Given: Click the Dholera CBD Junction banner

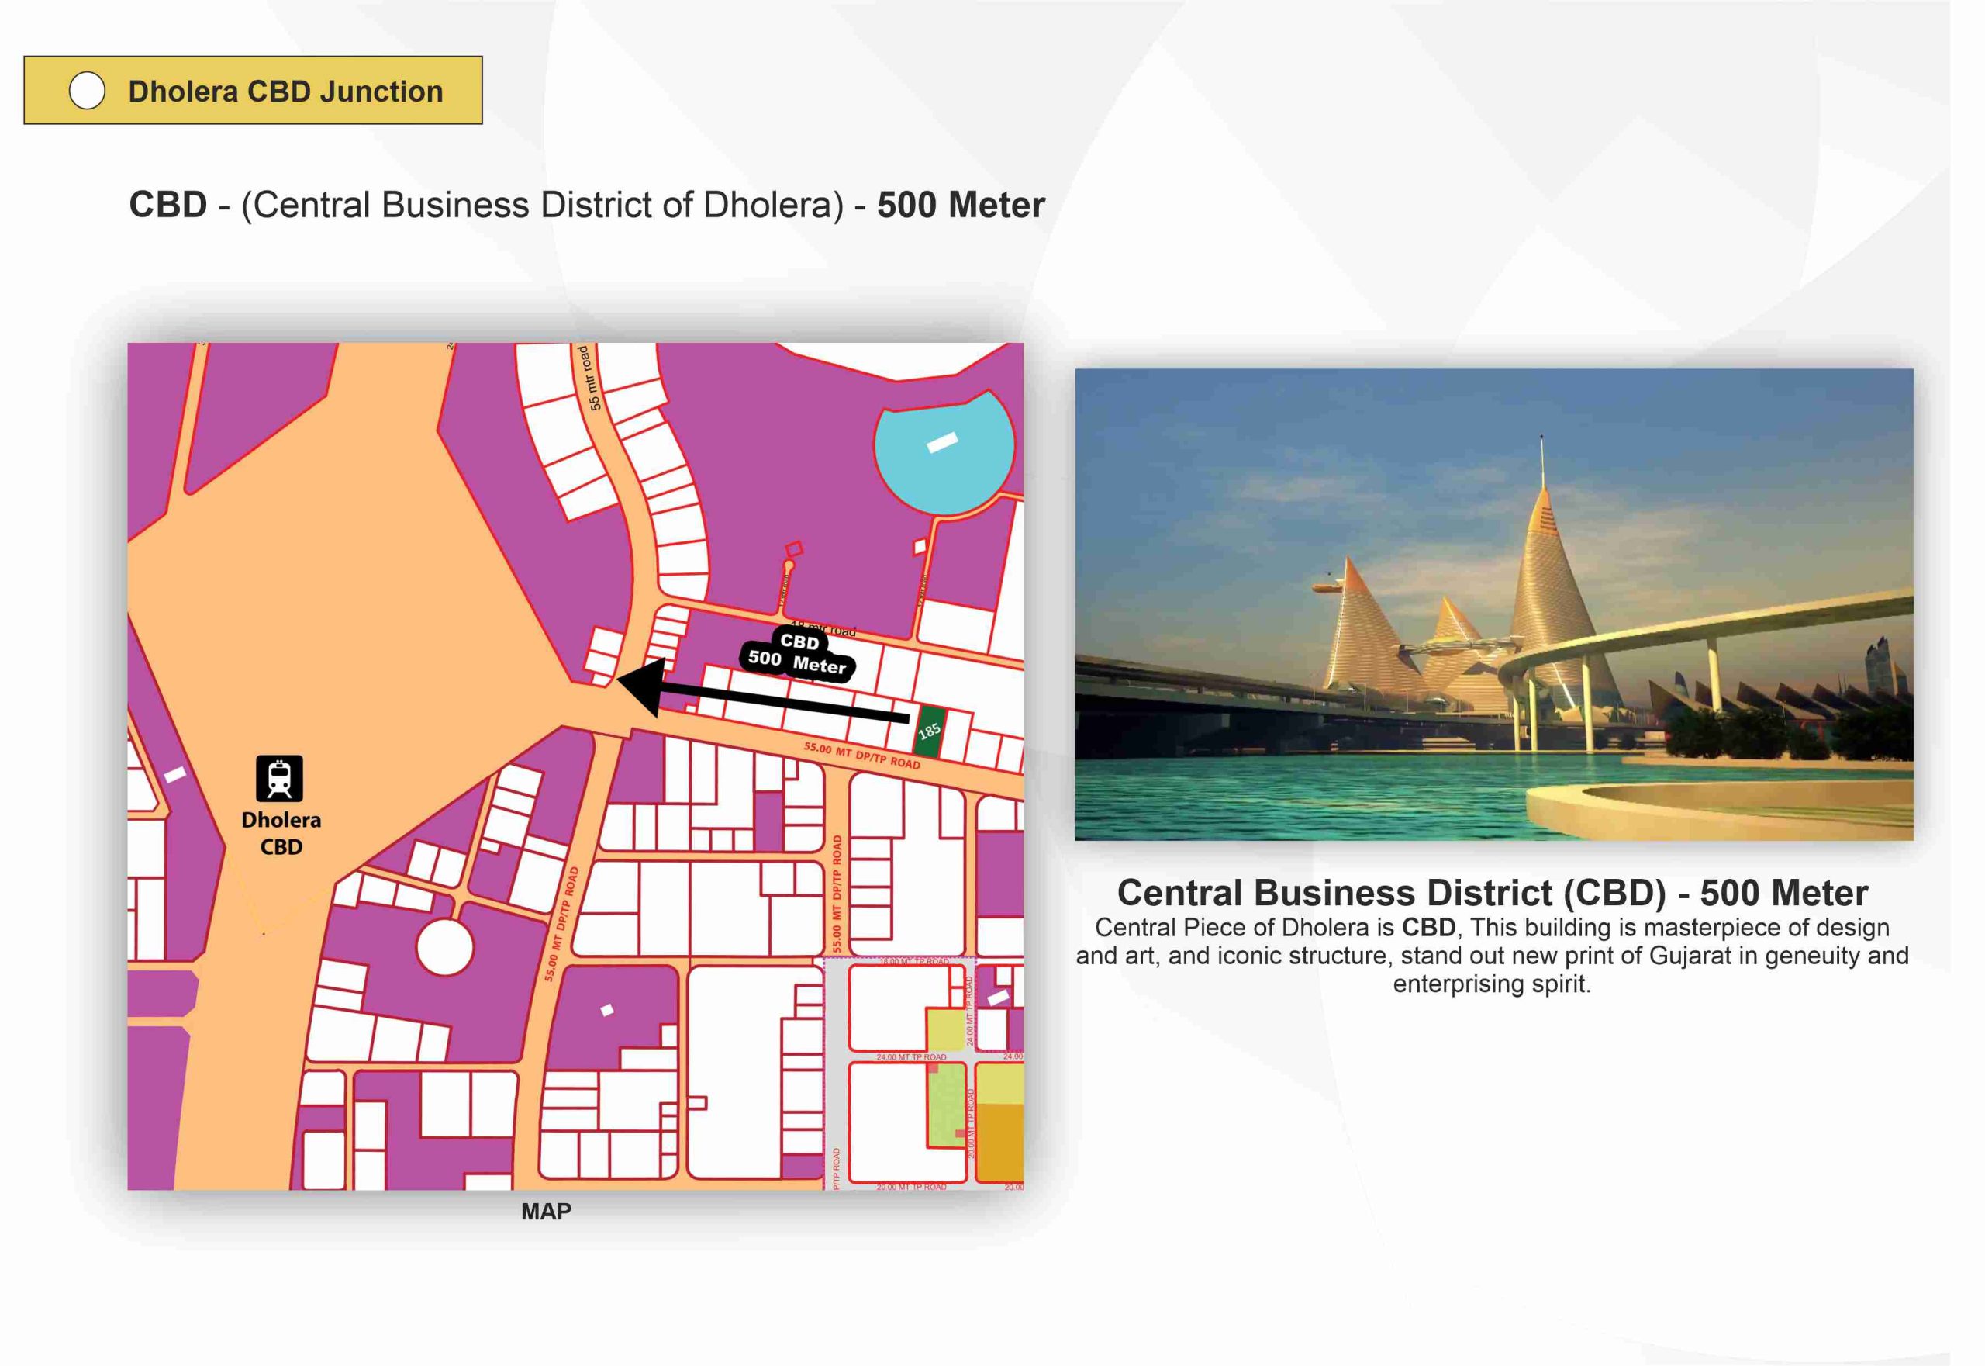Looking at the screenshot, I should tap(285, 91).
